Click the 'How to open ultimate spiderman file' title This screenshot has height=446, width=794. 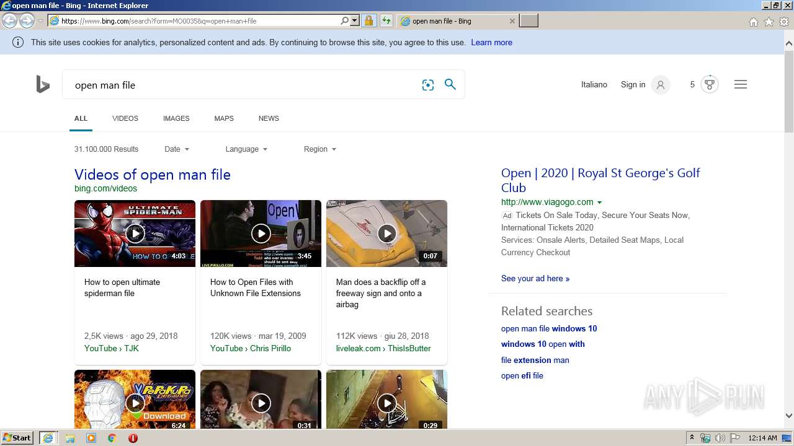[x=122, y=288]
